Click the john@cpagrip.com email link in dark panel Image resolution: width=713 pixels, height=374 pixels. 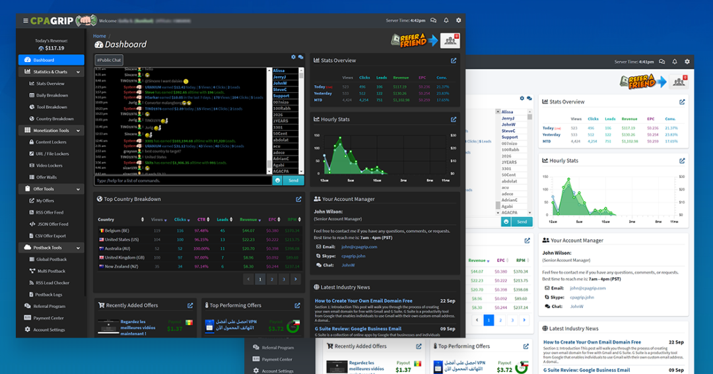coord(359,247)
